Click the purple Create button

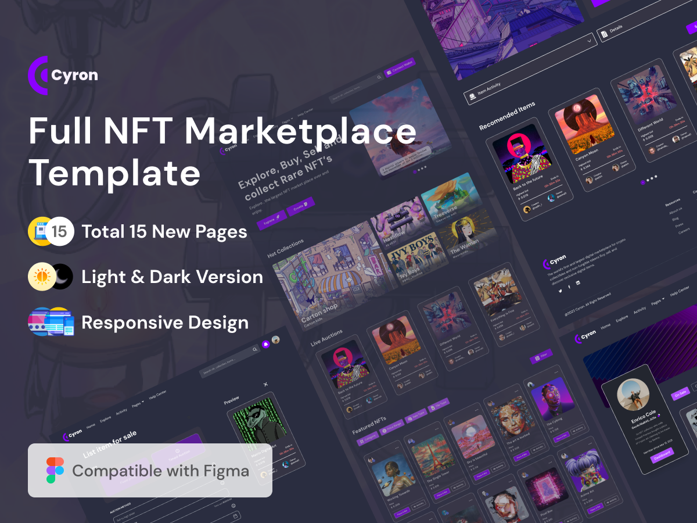click(x=300, y=205)
